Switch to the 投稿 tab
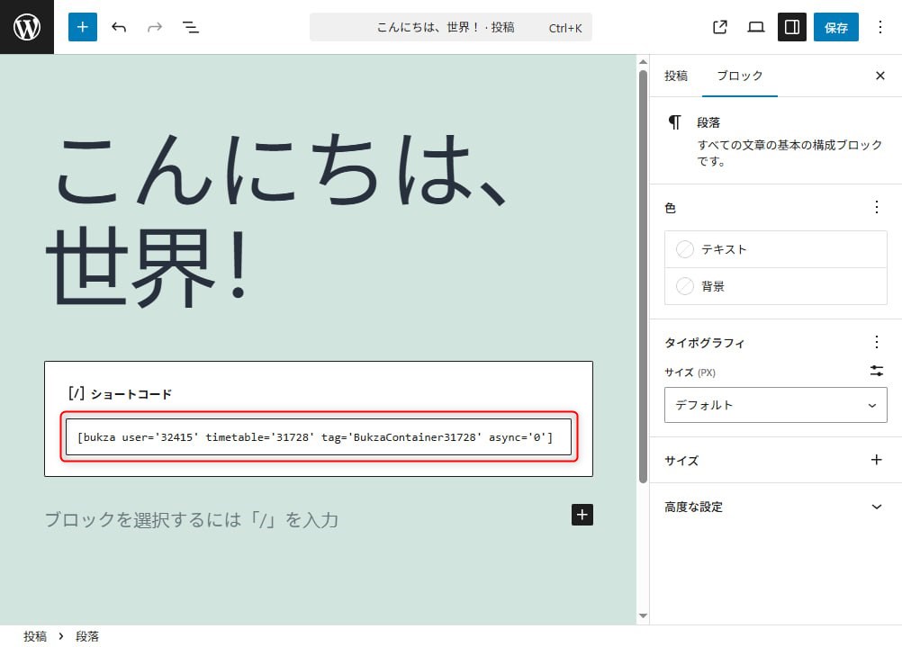The width and height of the screenshot is (902, 647). [676, 76]
